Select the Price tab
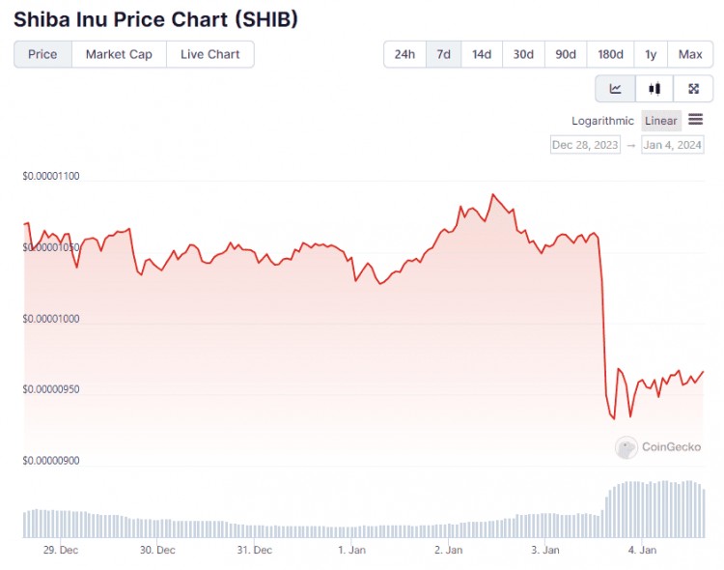724x570 pixels. click(x=42, y=54)
